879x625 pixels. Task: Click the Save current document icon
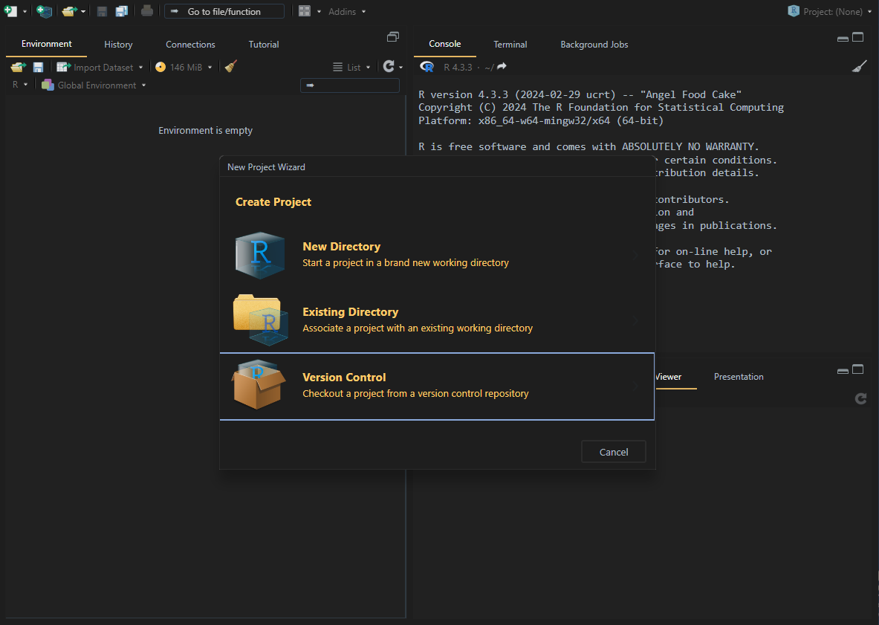102,11
